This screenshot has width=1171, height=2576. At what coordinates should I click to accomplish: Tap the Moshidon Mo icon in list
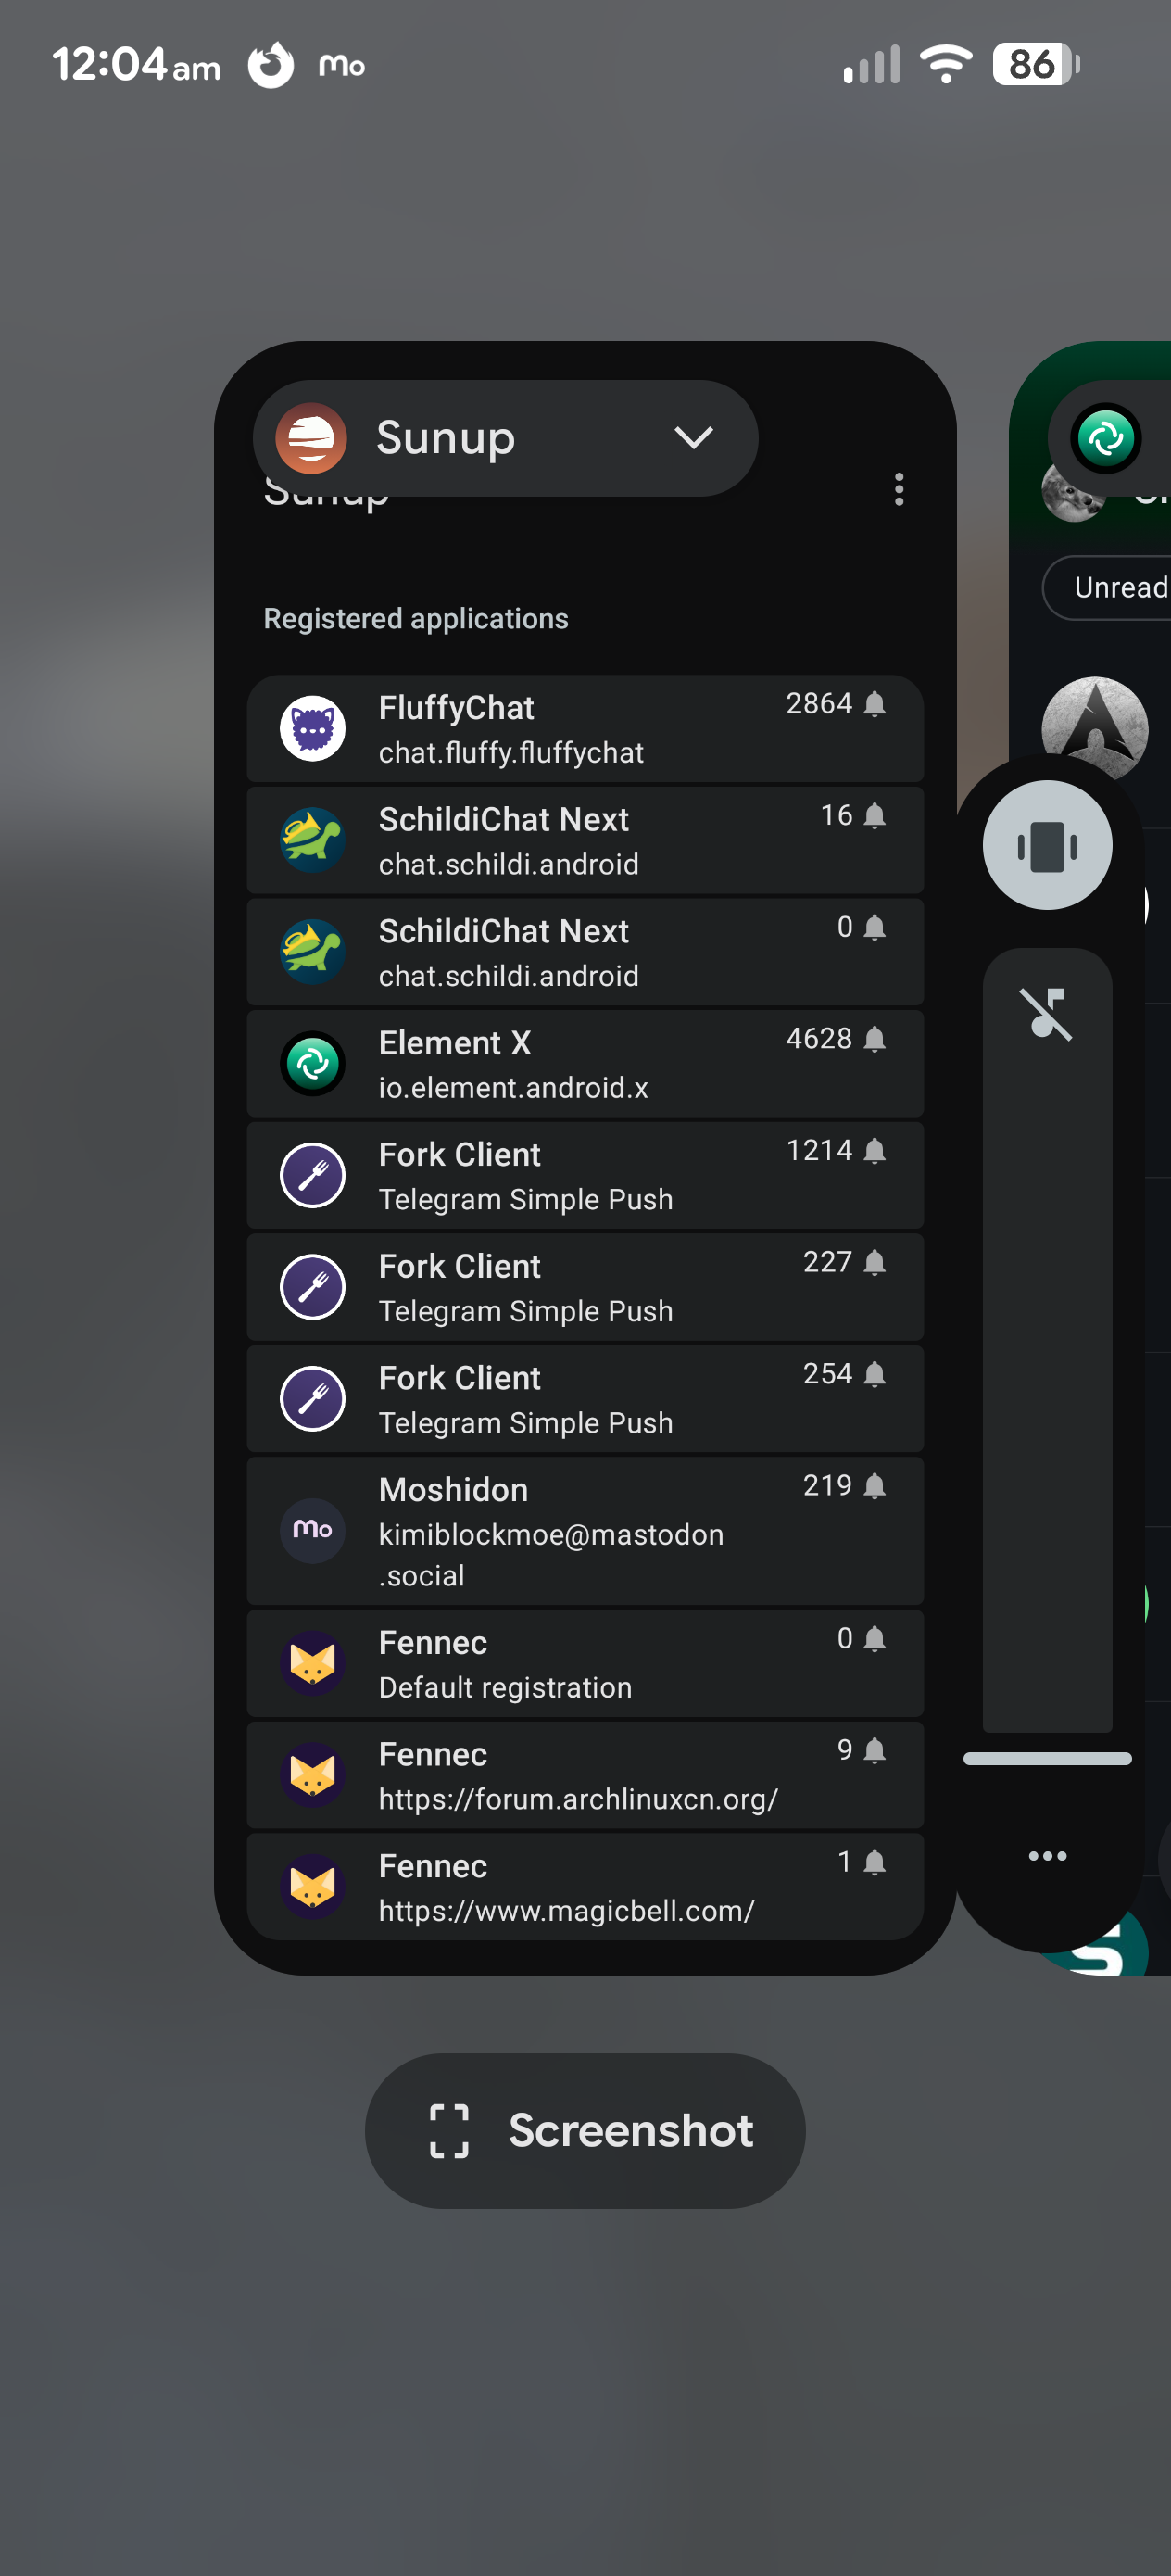click(313, 1530)
